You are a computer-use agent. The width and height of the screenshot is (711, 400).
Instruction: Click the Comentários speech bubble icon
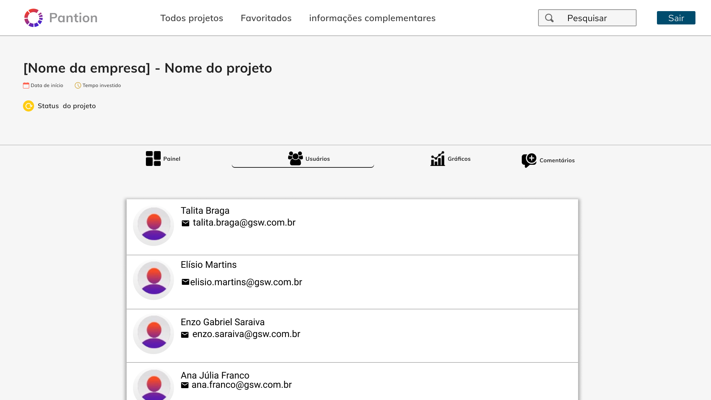529,160
